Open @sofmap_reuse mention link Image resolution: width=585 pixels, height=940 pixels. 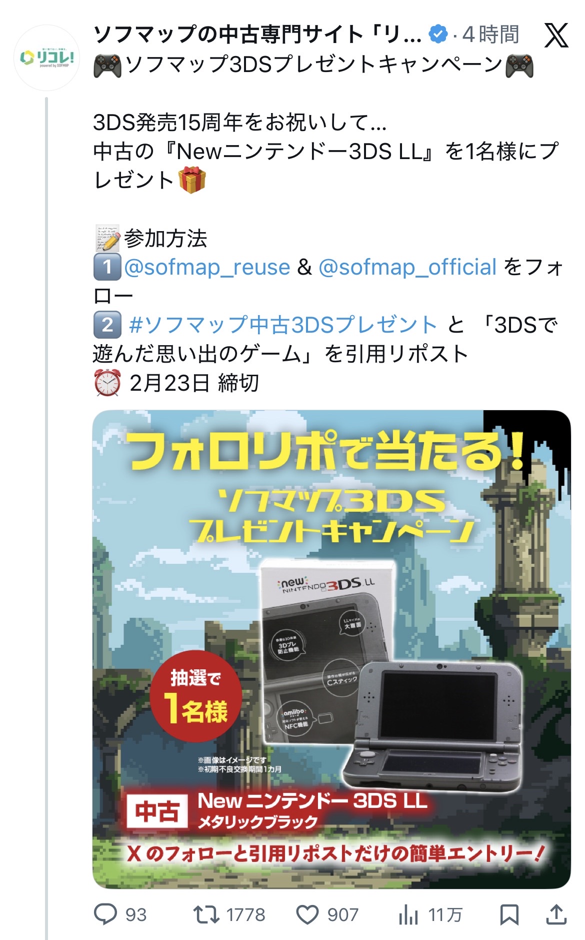207,267
